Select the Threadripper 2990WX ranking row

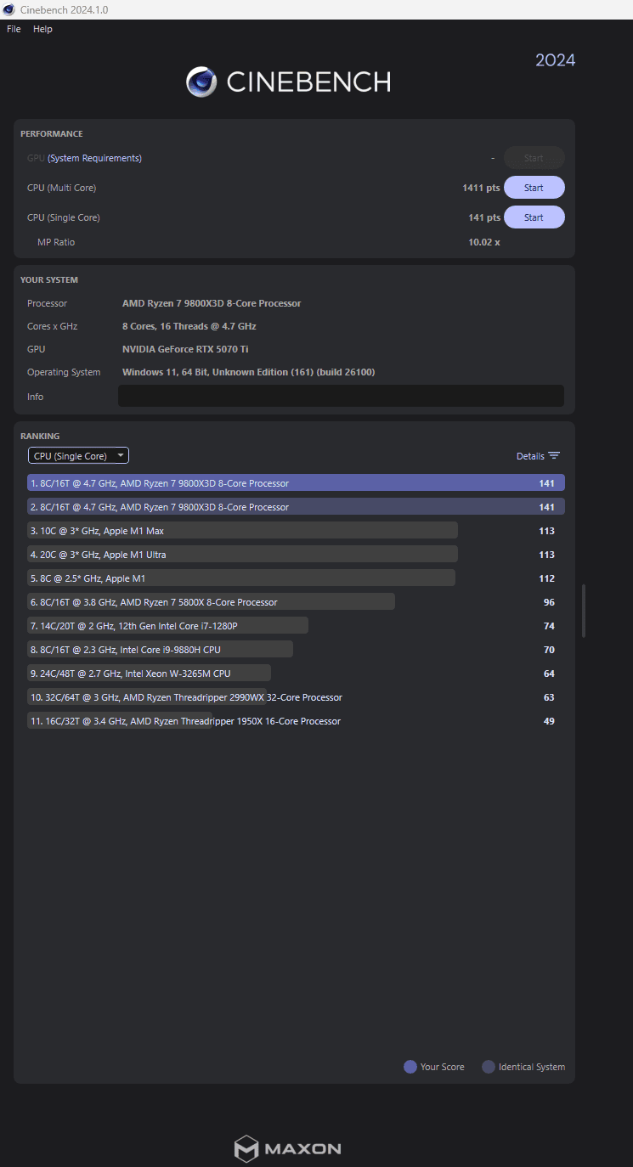tap(296, 697)
